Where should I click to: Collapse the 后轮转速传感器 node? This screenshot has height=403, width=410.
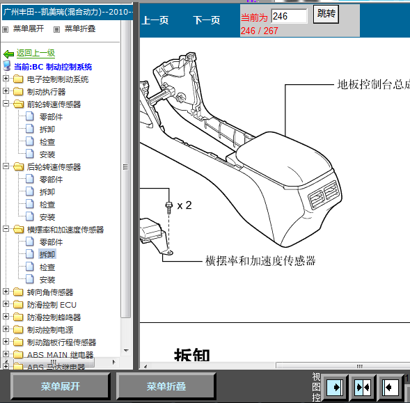[6, 166]
